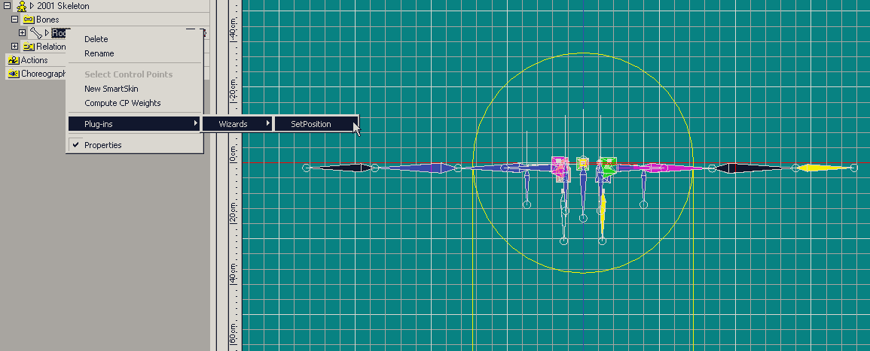Screen dimensions: 870x351
Task: Collapse the Bones folder node
Action: (14, 20)
